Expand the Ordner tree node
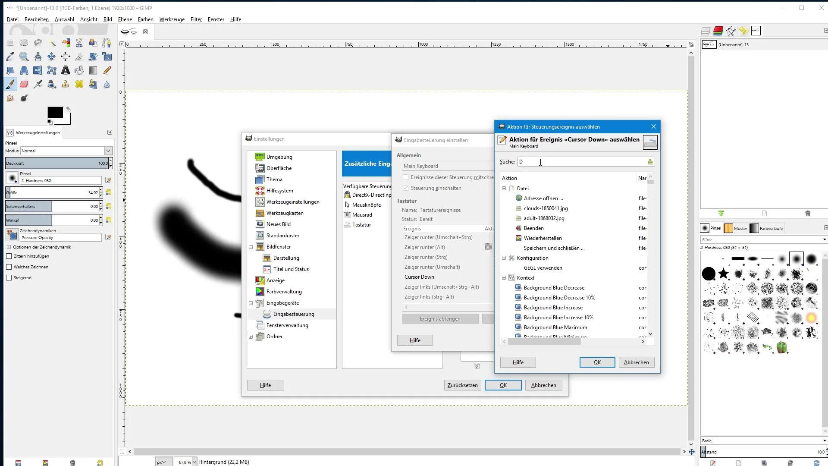 click(251, 337)
